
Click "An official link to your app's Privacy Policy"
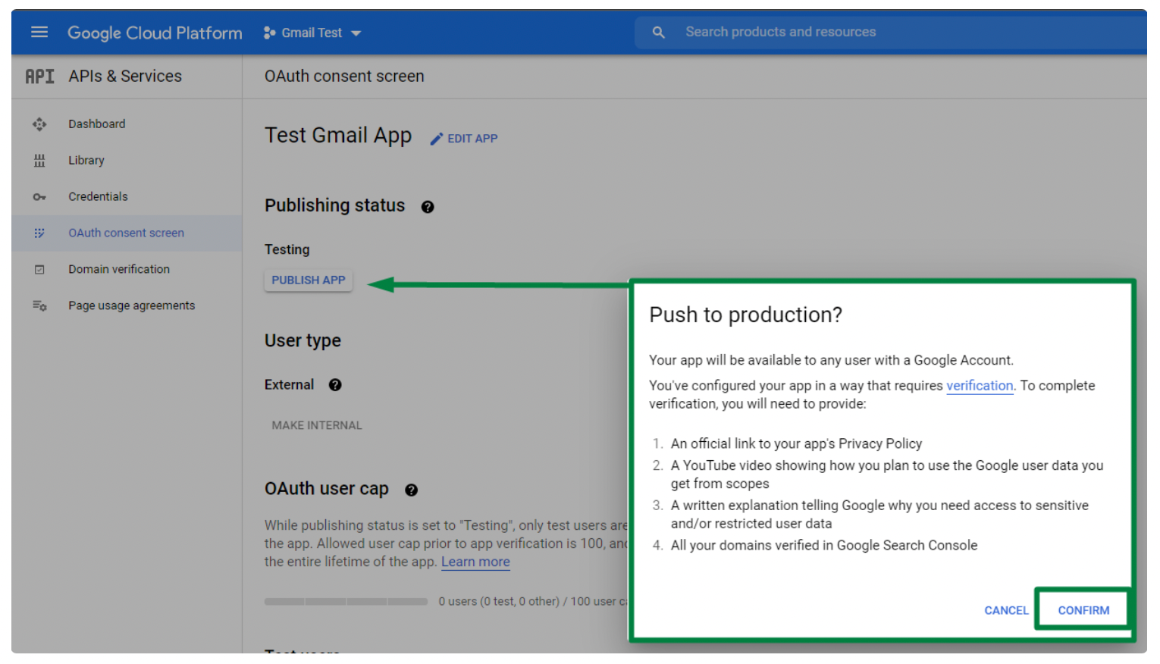click(796, 443)
